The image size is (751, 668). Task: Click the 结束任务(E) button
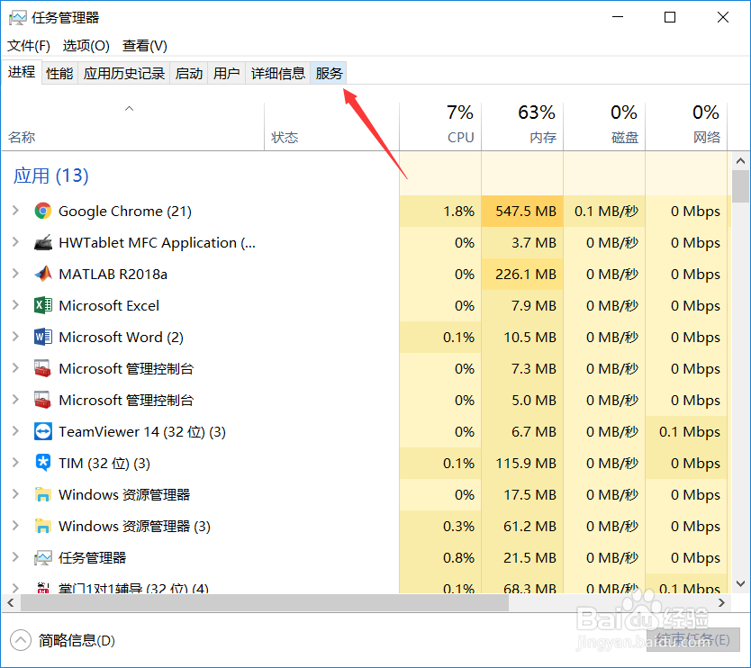(693, 639)
